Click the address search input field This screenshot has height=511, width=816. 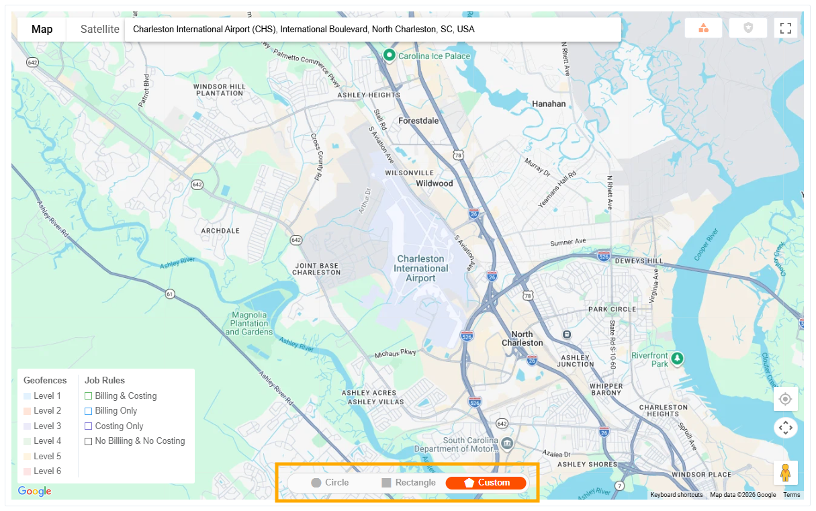click(373, 30)
